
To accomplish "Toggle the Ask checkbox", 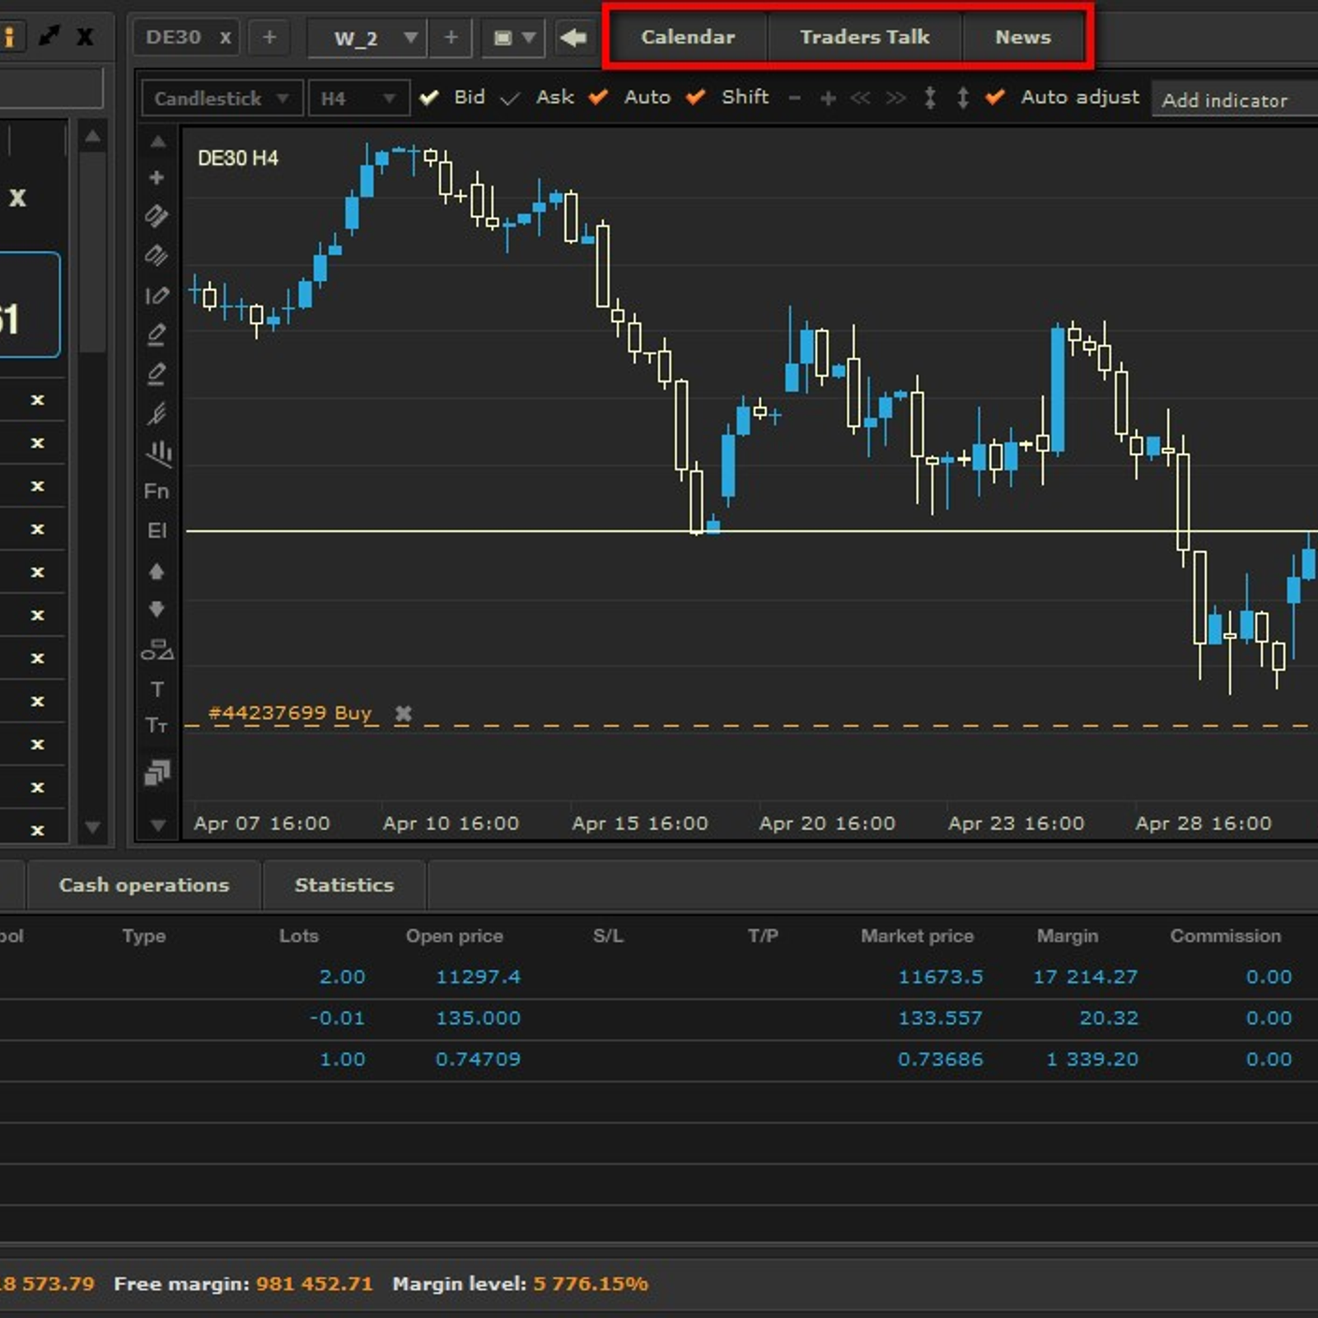I will coord(510,98).
